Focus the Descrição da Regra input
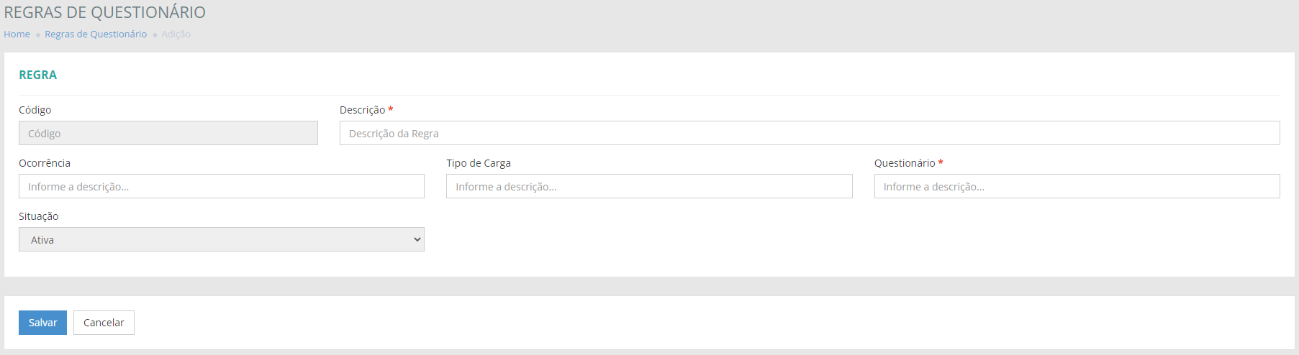 (809, 133)
